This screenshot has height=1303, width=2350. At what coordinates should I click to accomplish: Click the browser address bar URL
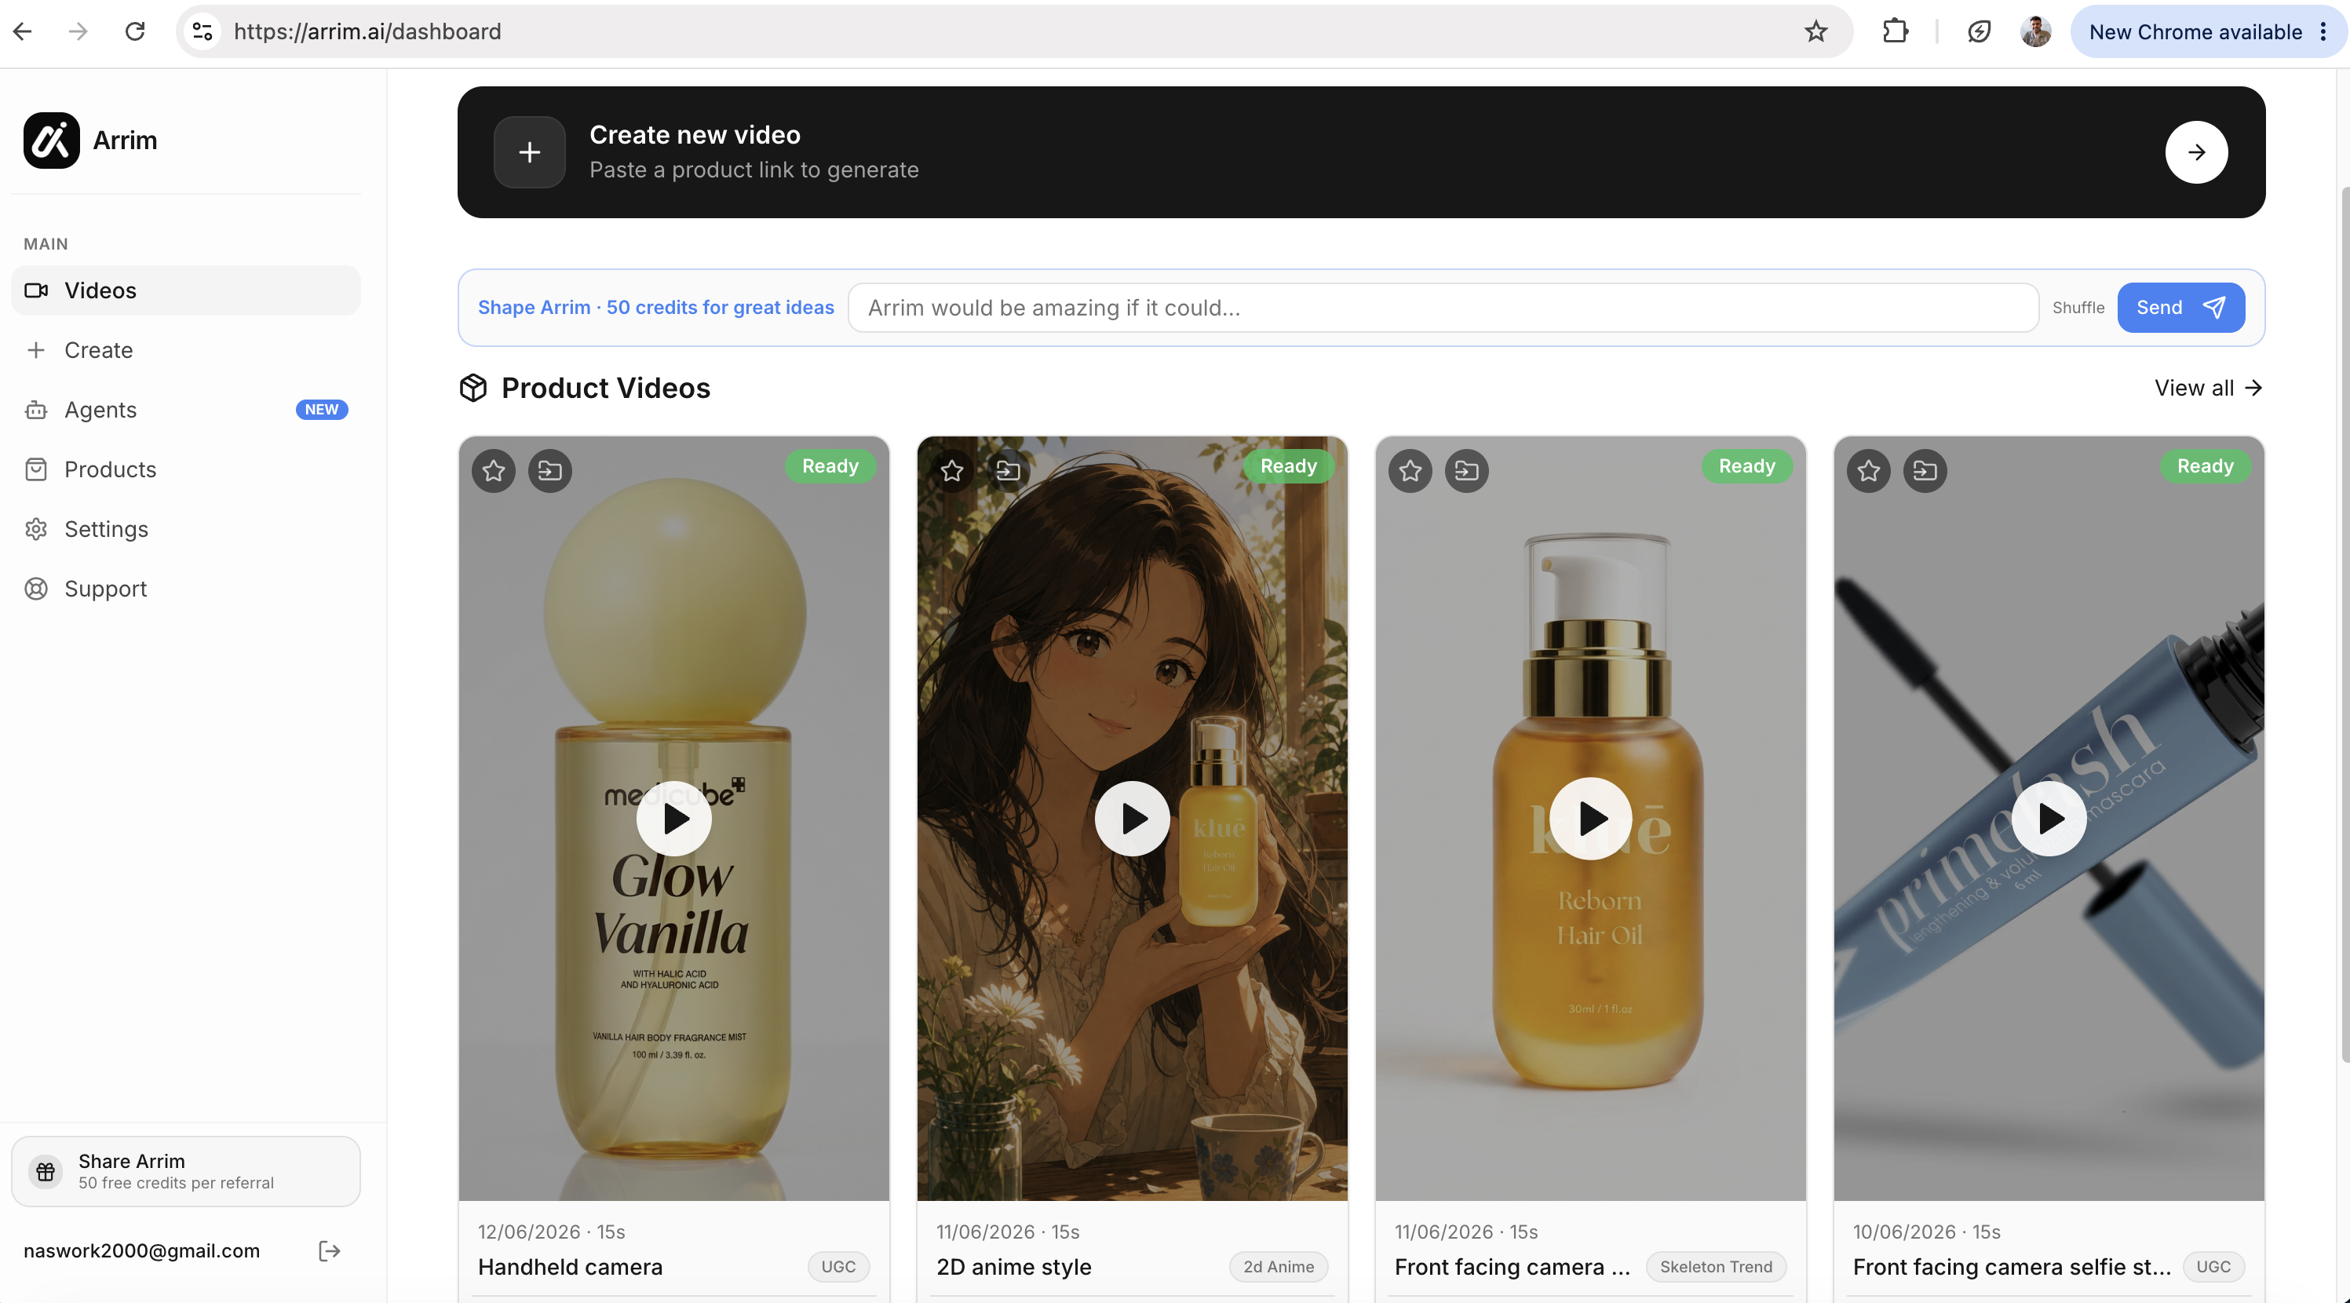tap(367, 32)
